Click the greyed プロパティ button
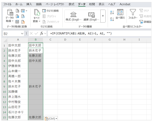Screen dimensions: 152x121 click(x=49, y=16)
